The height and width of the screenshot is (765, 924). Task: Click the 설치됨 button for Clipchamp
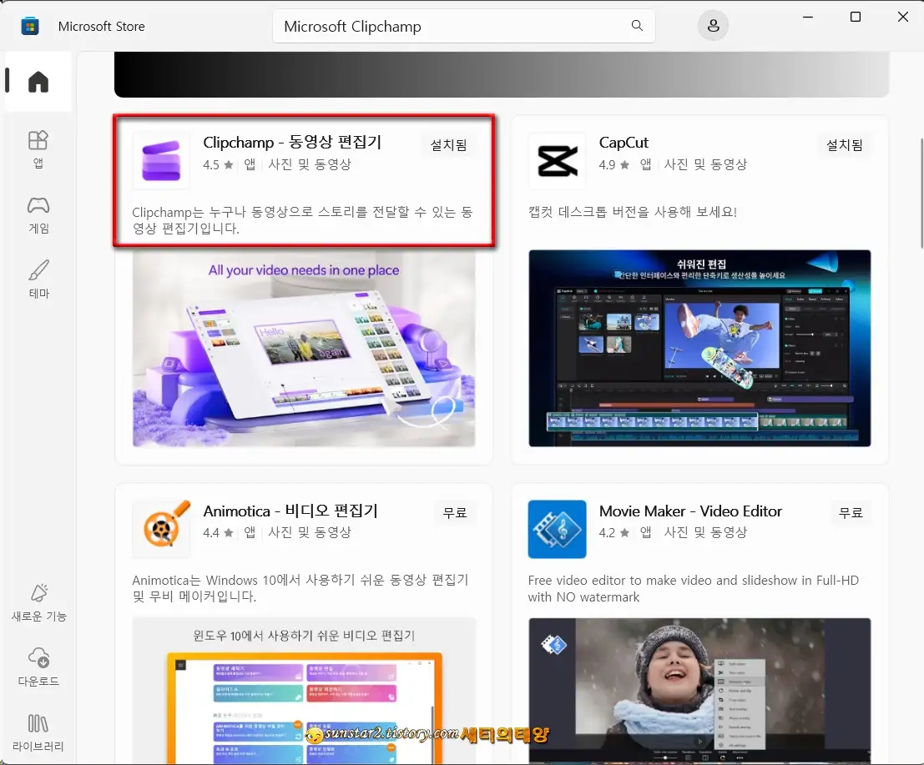[449, 144]
